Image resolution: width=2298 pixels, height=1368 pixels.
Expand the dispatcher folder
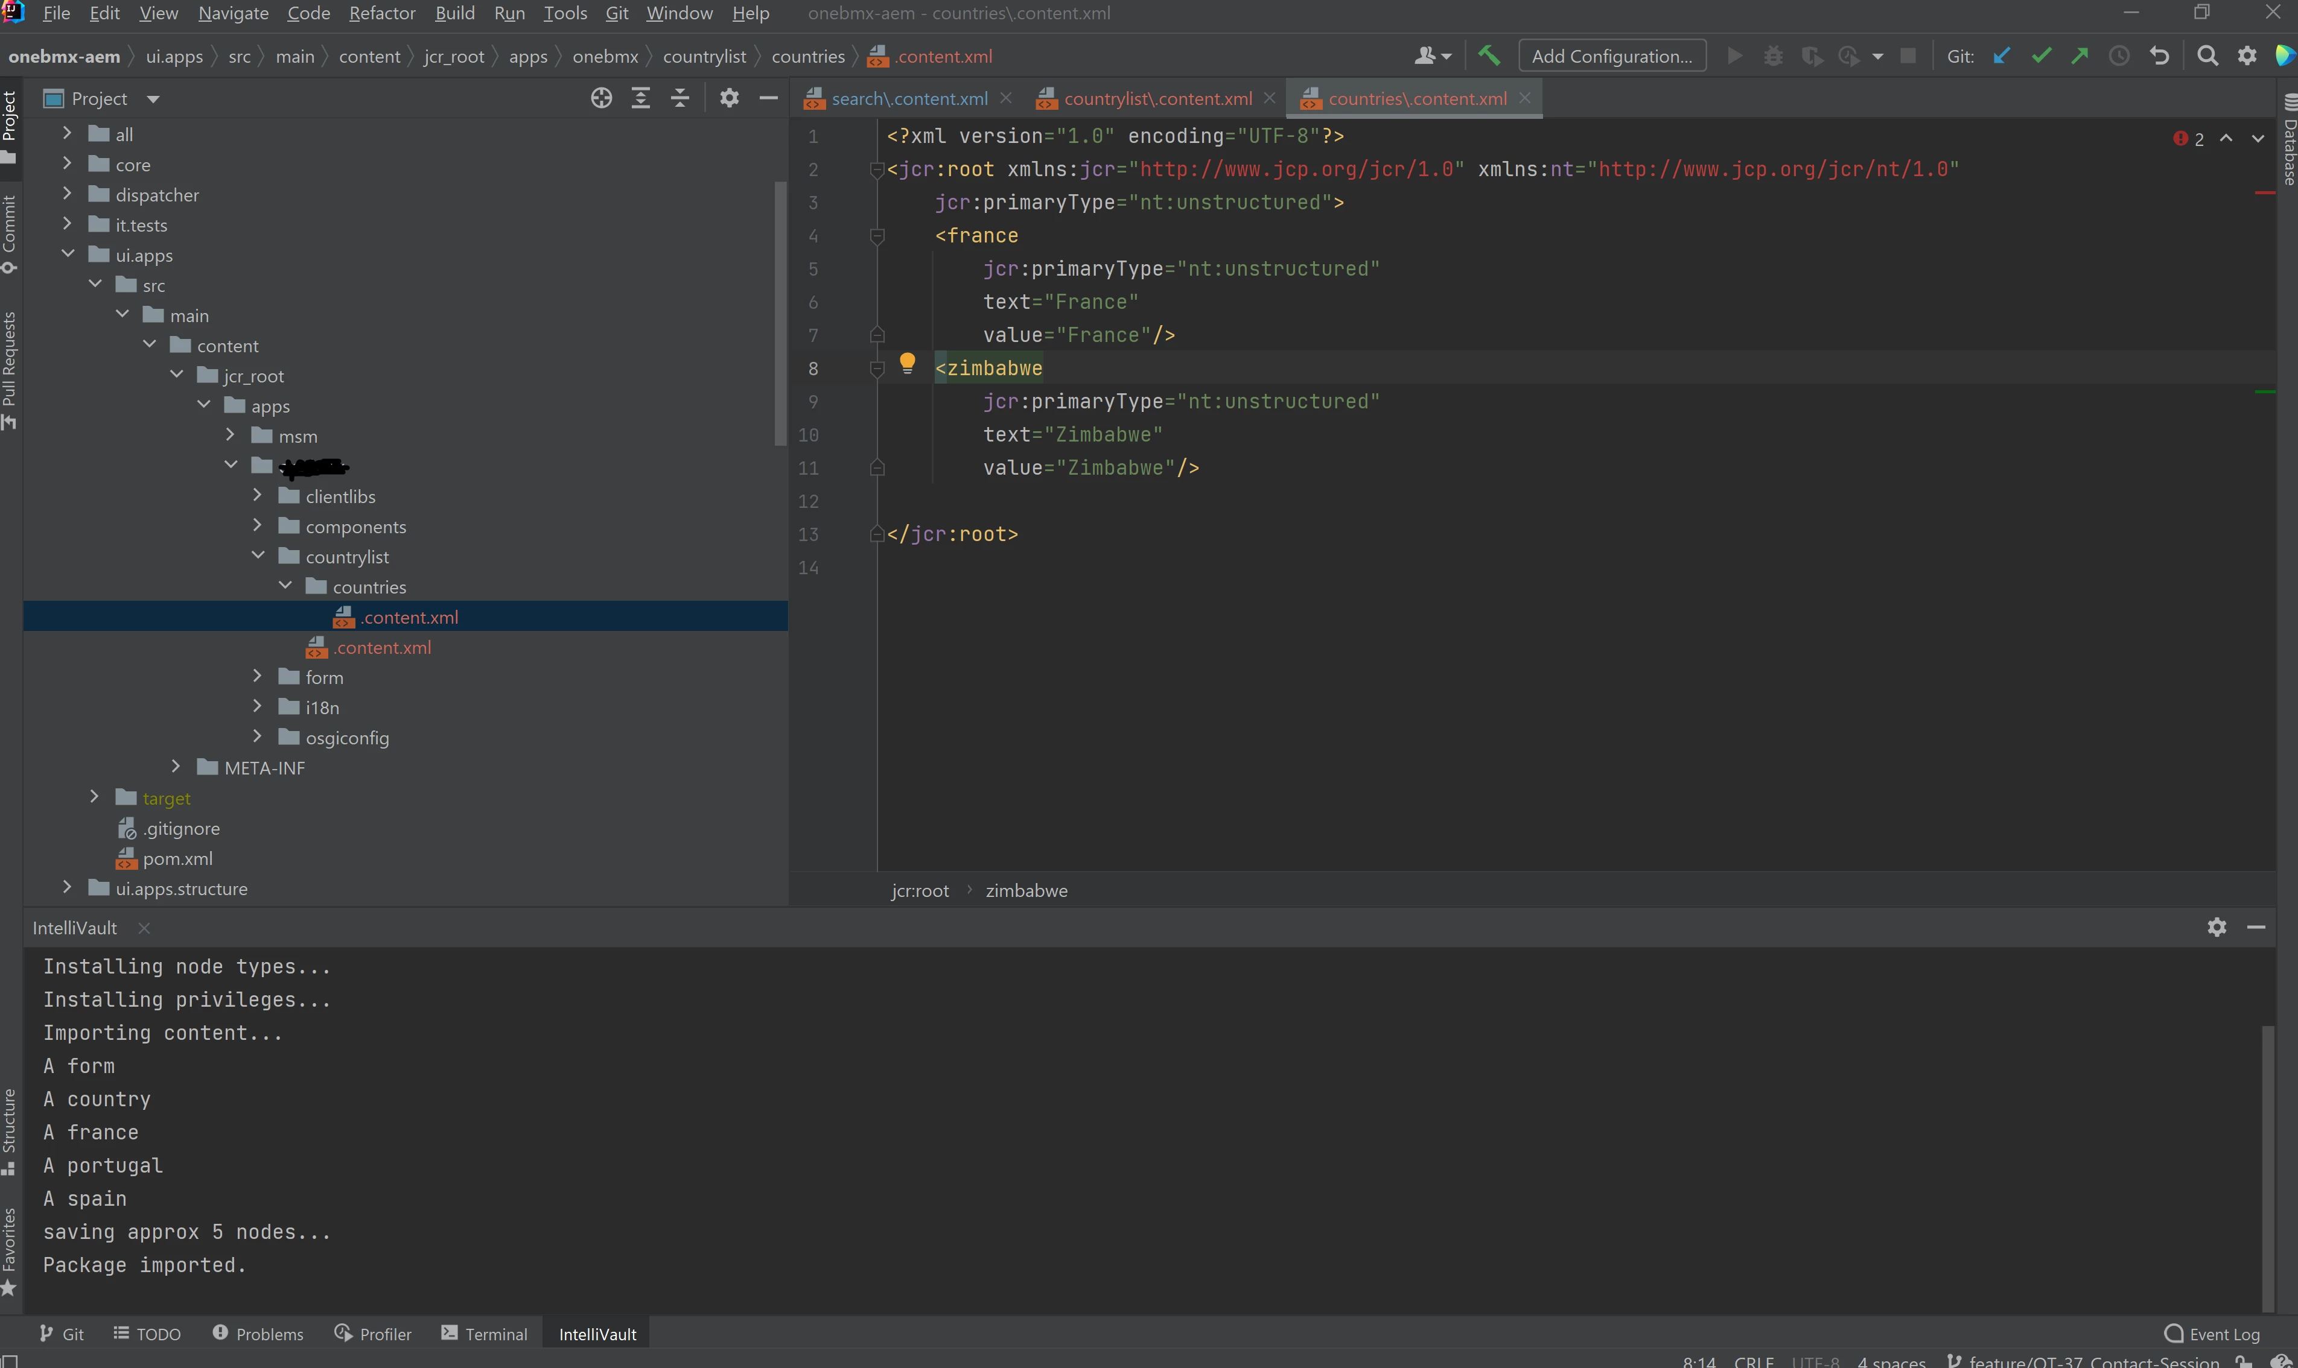coord(68,194)
